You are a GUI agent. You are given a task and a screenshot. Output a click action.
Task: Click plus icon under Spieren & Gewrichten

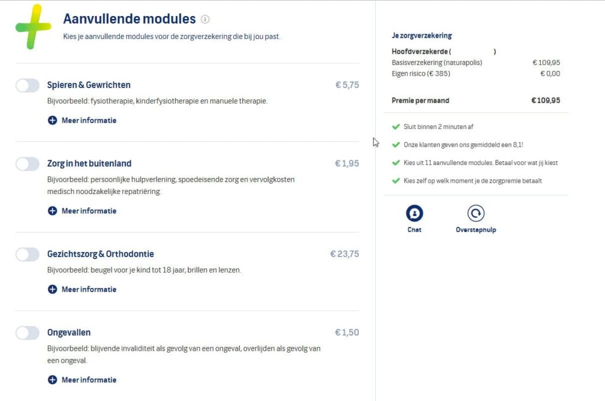click(x=52, y=121)
